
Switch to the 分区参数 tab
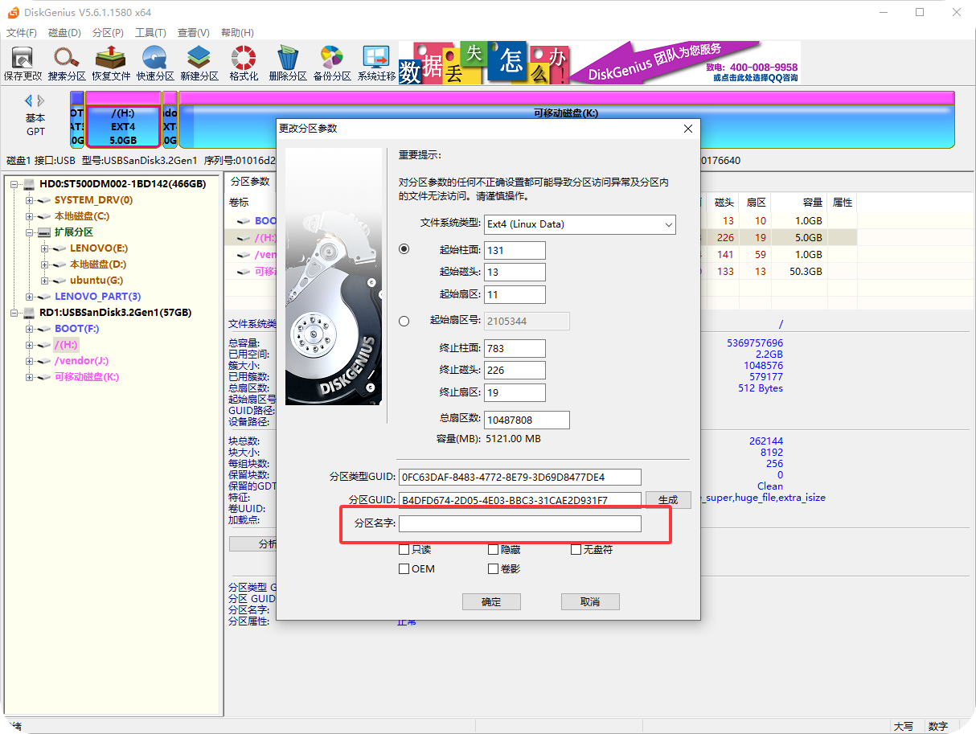(250, 181)
